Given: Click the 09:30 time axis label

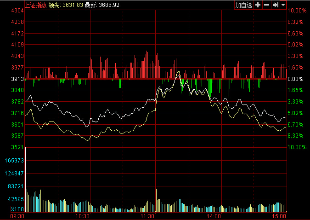Looking at the screenshot, I should click(17, 215).
